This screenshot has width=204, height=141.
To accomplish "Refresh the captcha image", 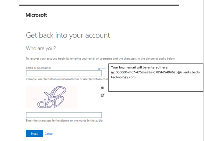I will coord(103,95).
